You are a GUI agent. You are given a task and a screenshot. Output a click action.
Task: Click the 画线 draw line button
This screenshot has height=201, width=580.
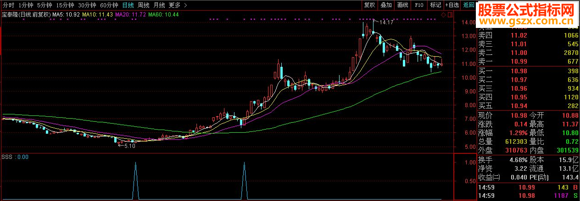tap(402, 5)
